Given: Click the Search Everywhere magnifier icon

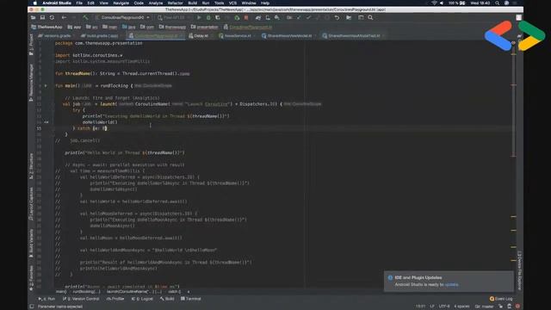Looking at the screenshot, I should coord(370,17).
